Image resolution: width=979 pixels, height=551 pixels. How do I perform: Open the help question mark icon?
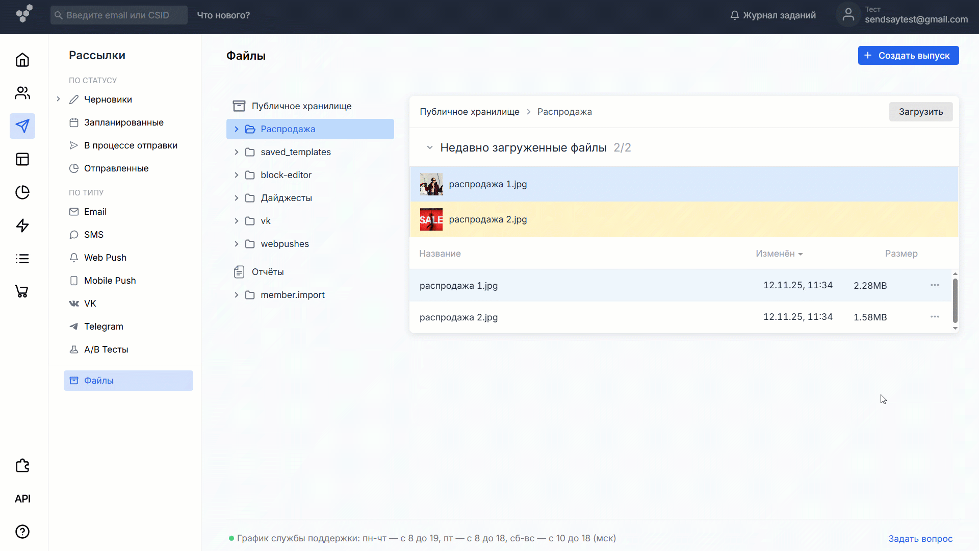(x=22, y=532)
